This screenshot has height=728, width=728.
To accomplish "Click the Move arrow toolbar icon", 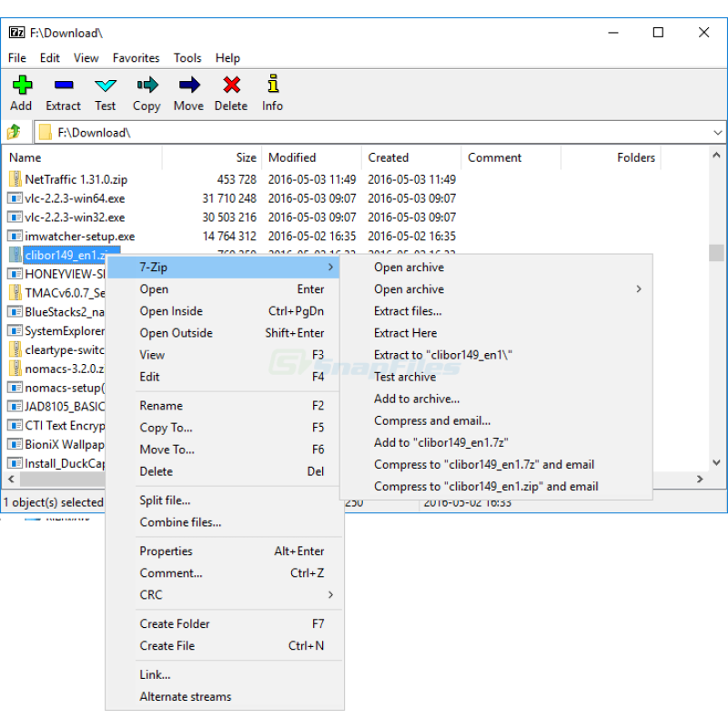I will click(189, 85).
